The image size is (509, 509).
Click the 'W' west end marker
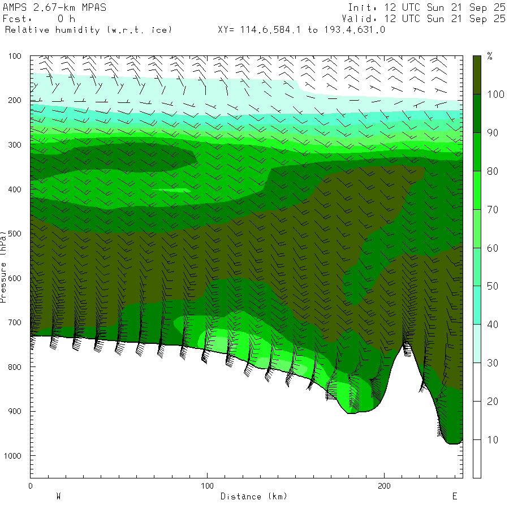pos(58,497)
